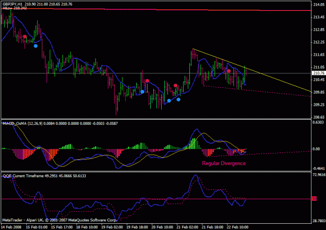Click the 0.00 MACD zero level label

[x=316, y=149]
